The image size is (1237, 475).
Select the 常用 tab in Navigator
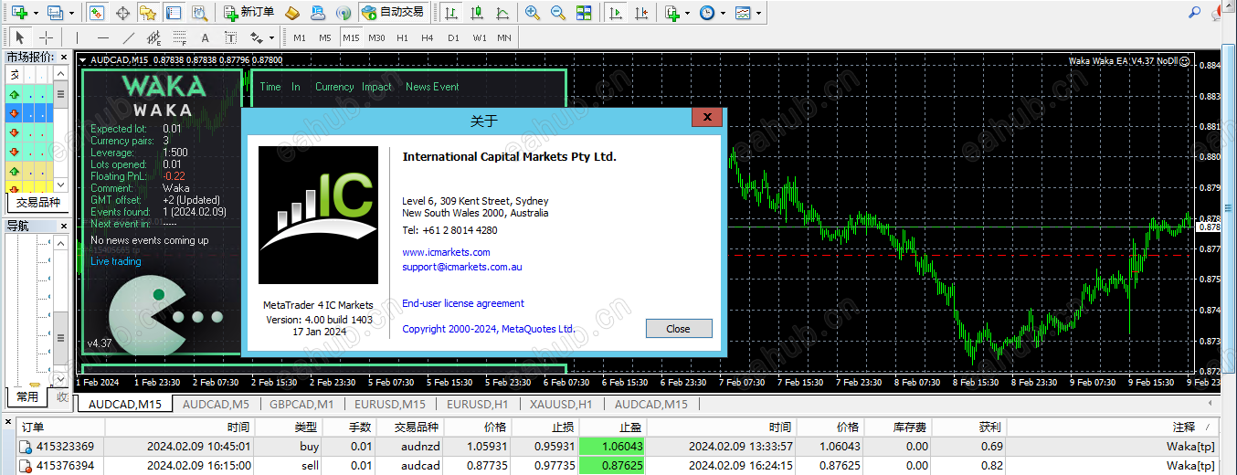coord(27,396)
